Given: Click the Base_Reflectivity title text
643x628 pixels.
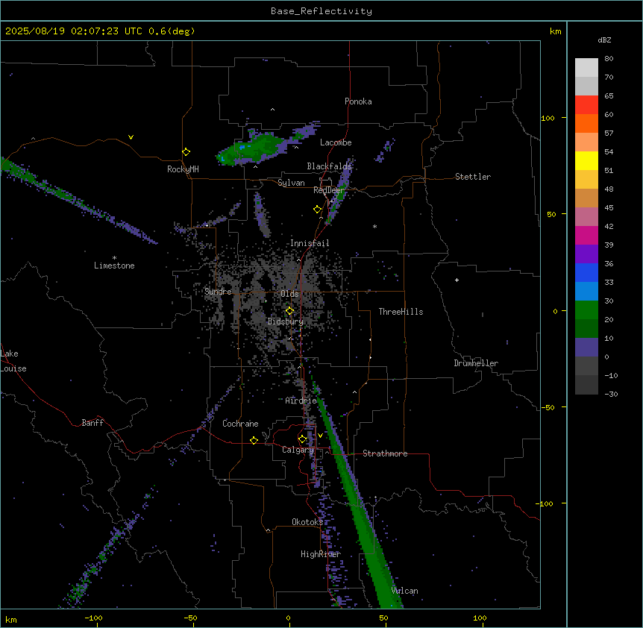Looking at the screenshot, I should click(321, 11).
